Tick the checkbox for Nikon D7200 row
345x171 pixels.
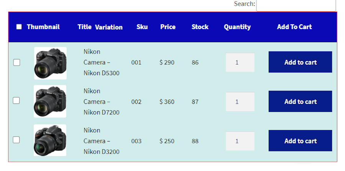coord(16,100)
